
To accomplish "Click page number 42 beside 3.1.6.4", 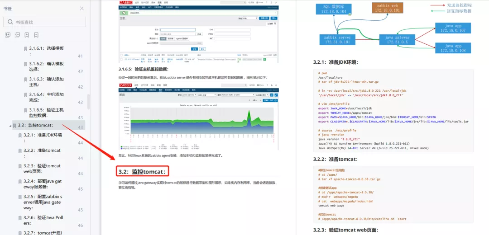I will tap(80, 102).
